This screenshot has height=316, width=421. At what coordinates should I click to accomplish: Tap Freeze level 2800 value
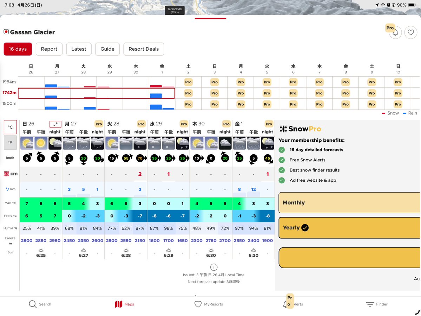coord(27,240)
